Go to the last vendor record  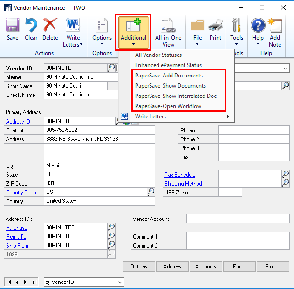34,282
